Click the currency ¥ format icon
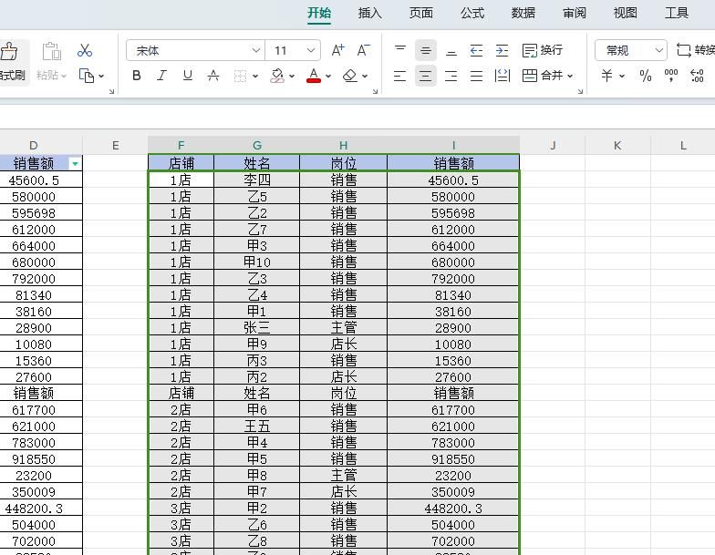 (x=607, y=76)
